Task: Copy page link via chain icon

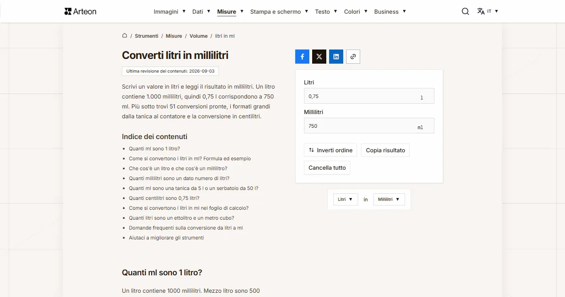Action: (353, 57)
